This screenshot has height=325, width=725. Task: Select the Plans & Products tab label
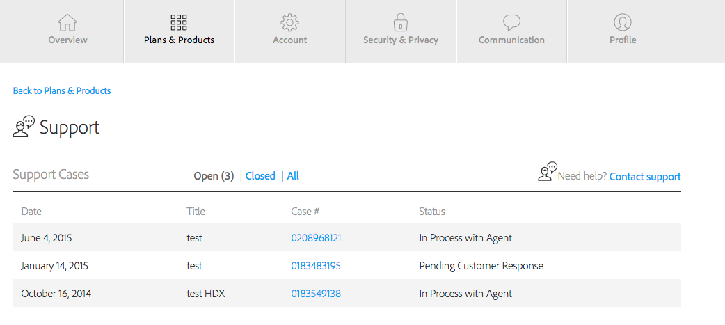[179, 40]
